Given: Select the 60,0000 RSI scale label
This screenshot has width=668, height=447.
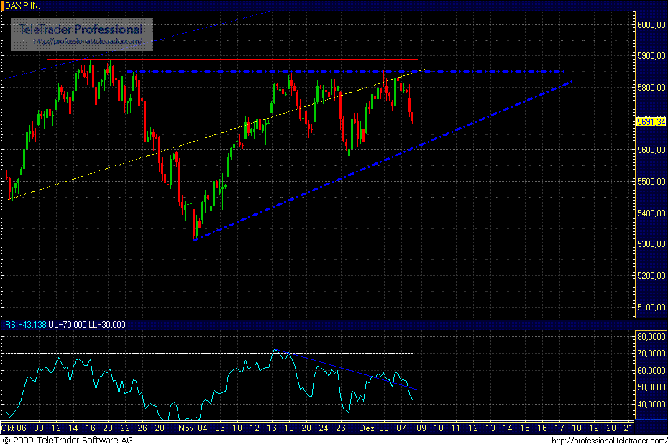Looking at the screenshot, I should [651, 370].
